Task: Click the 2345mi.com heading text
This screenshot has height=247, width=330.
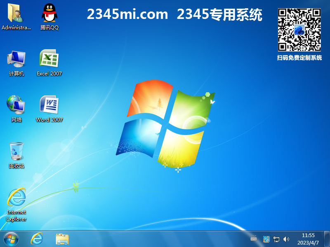Action: 127,14
